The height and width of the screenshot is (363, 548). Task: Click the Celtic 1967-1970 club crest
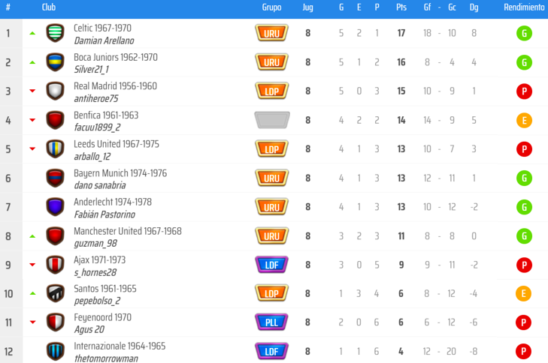[55, 33]
